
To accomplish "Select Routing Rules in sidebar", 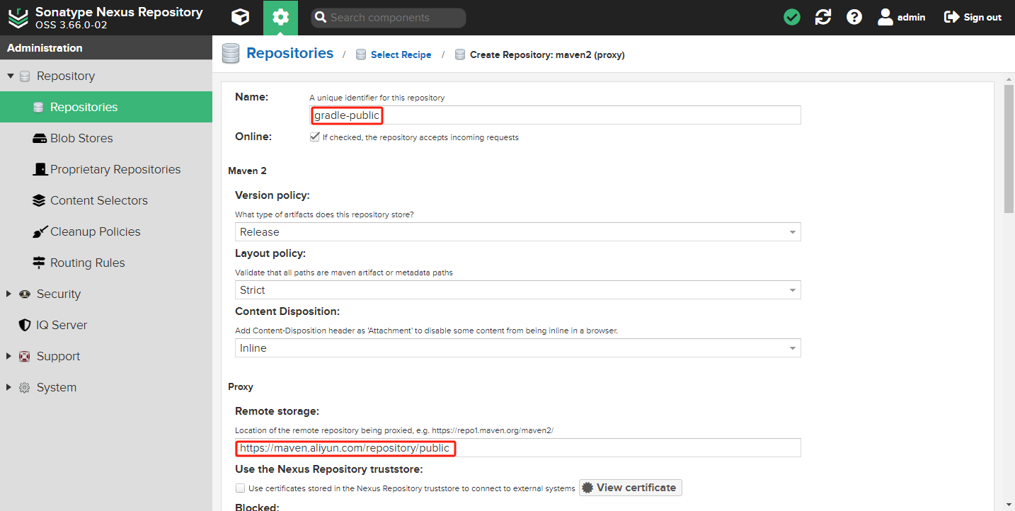I will 87,263.
